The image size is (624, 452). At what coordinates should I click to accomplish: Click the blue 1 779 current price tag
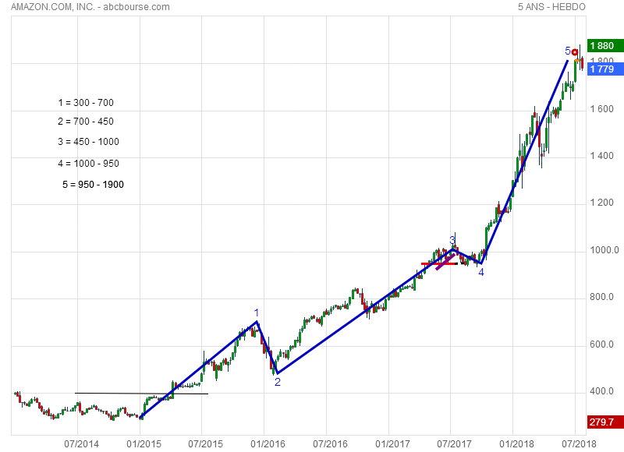click(x=605, y=69)
